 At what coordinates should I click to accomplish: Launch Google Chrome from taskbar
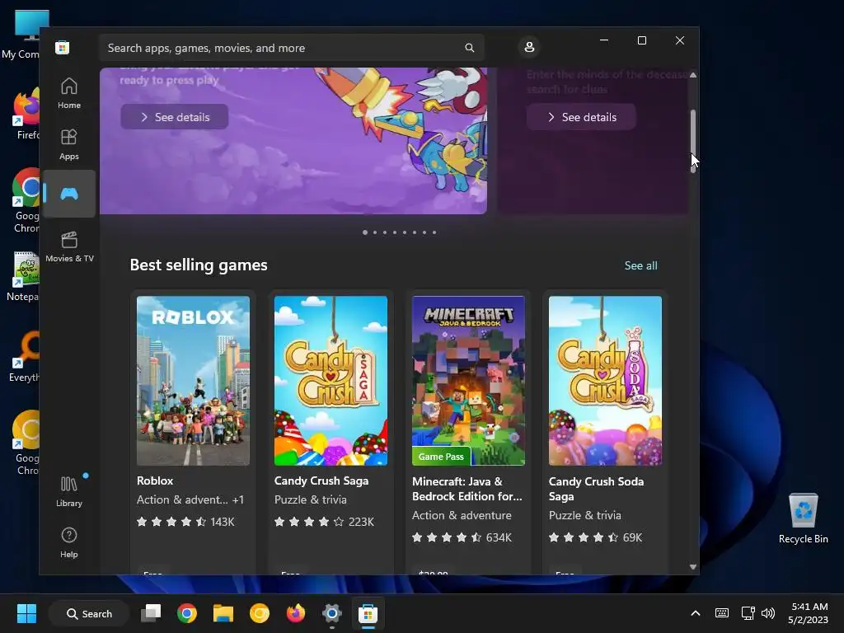[x=187, y=613]
